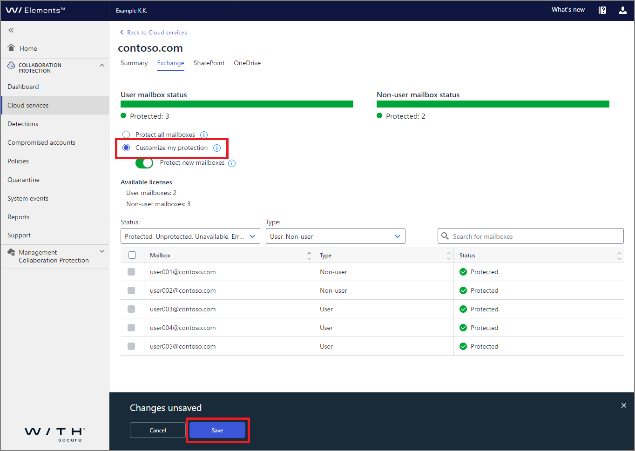
Task: Check the box for user002@contoso.com
Action: click(131, 290)
